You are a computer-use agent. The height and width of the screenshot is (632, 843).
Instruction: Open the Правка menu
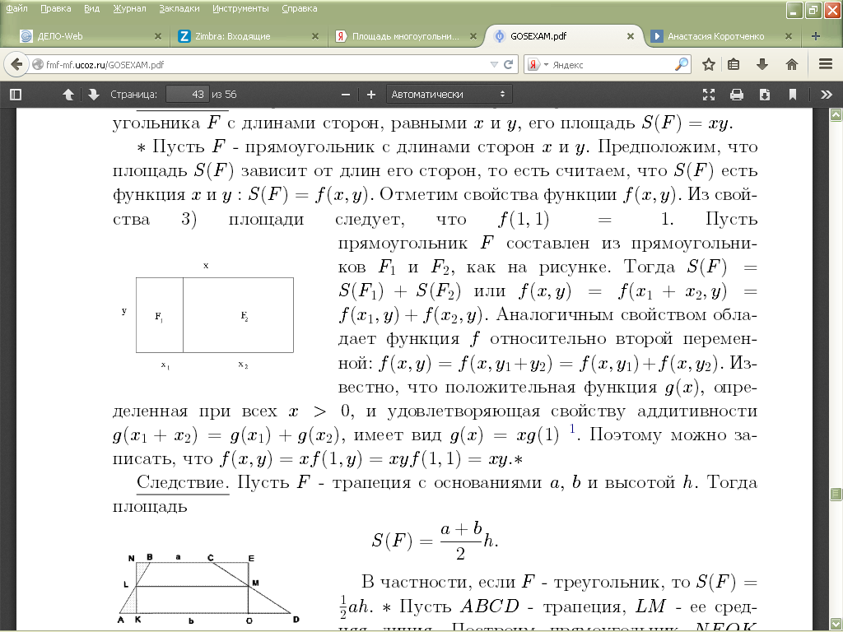pos(56,8)
